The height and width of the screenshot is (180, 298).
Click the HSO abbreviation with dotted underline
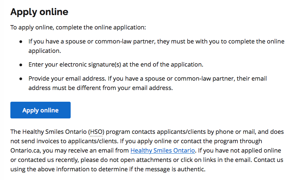tap(96, 132)
